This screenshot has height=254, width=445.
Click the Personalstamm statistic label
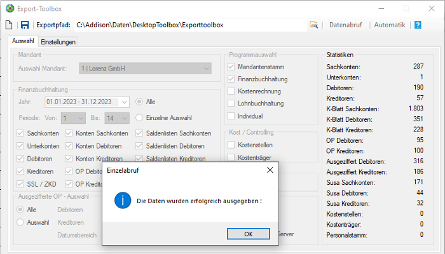tap(346, 236)
